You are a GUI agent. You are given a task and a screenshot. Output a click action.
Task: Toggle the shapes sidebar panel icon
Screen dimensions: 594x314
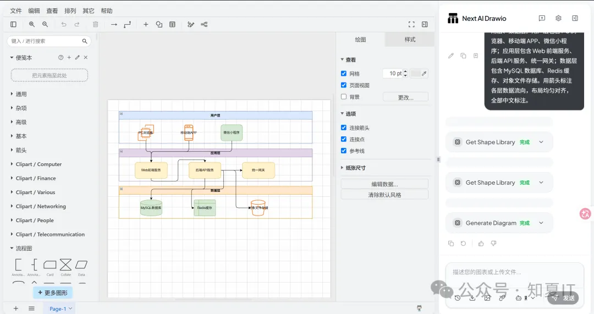click(13, 24)
